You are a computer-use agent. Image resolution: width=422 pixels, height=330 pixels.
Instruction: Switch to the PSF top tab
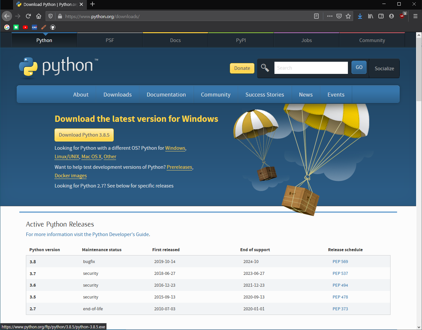110,40
